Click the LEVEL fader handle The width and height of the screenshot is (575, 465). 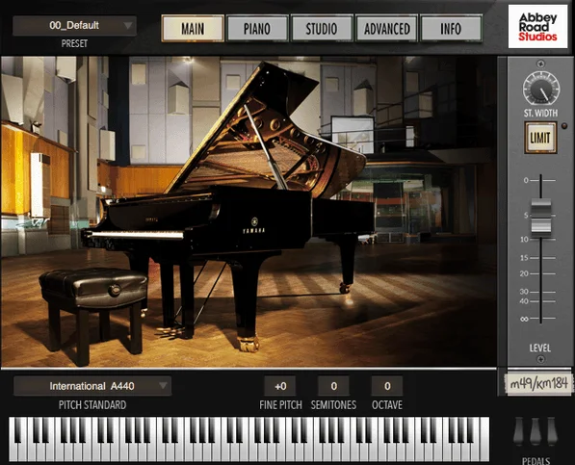[541, 217]
